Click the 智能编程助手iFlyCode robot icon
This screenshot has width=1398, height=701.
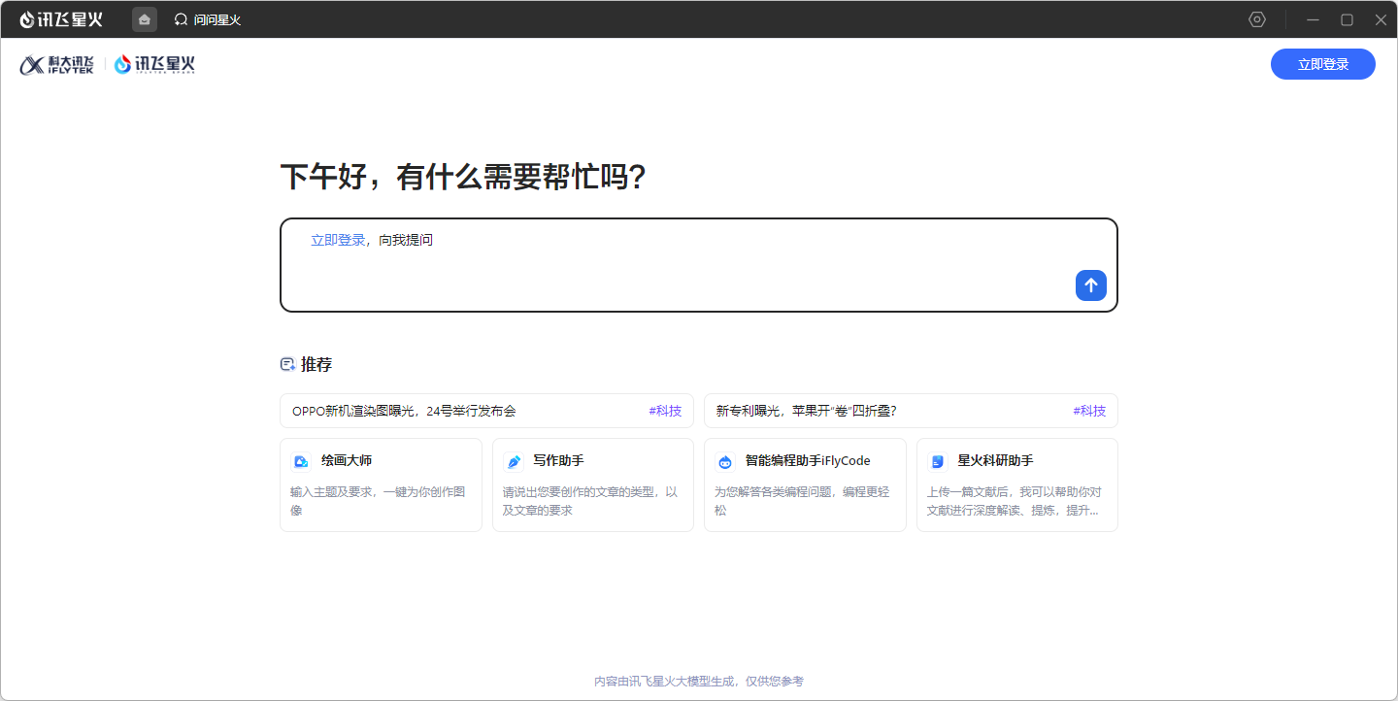[x=725, y=462]
